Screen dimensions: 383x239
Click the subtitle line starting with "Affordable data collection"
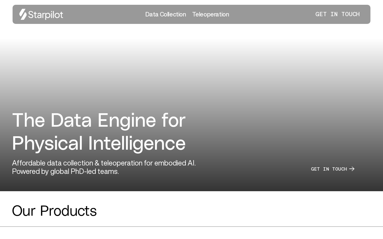104,163
